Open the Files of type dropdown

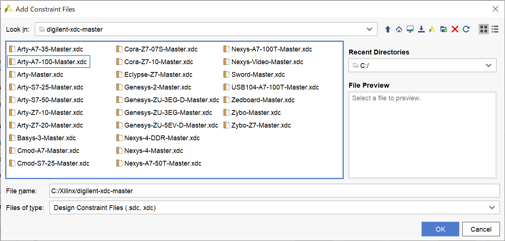click(492, 208)
